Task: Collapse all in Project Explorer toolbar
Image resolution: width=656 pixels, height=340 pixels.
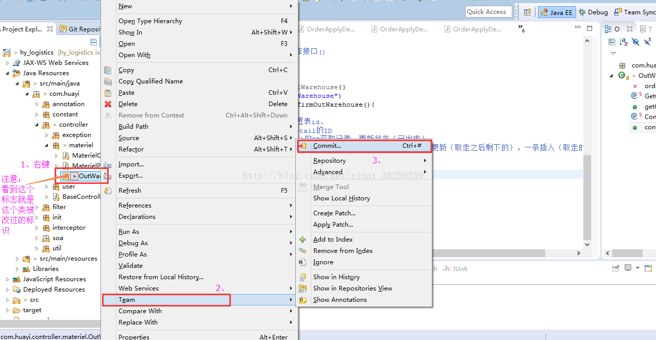Action: 94,42
